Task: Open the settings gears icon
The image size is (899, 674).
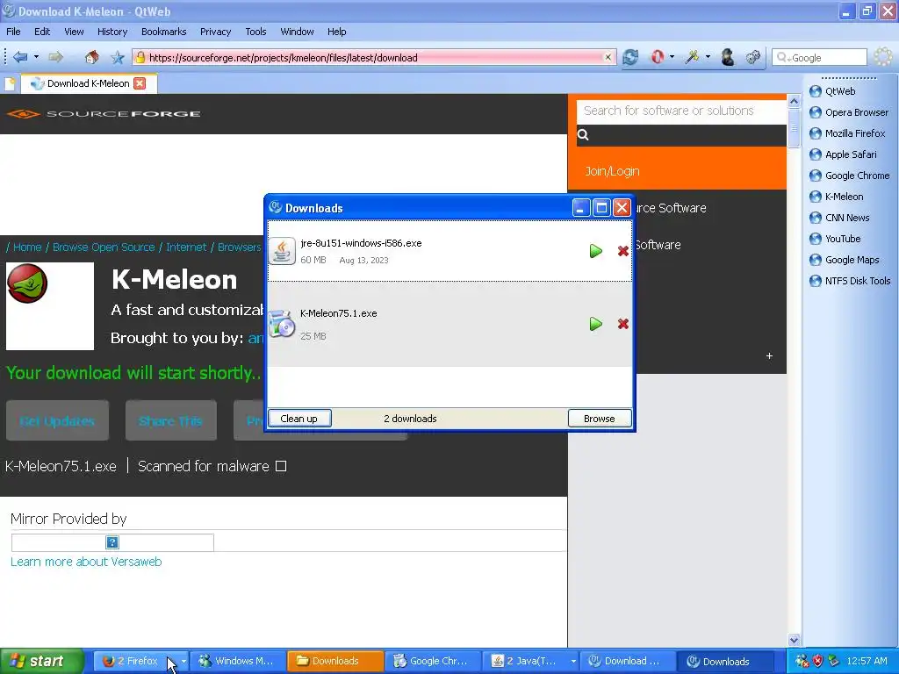Action: [x=753, y=57]
